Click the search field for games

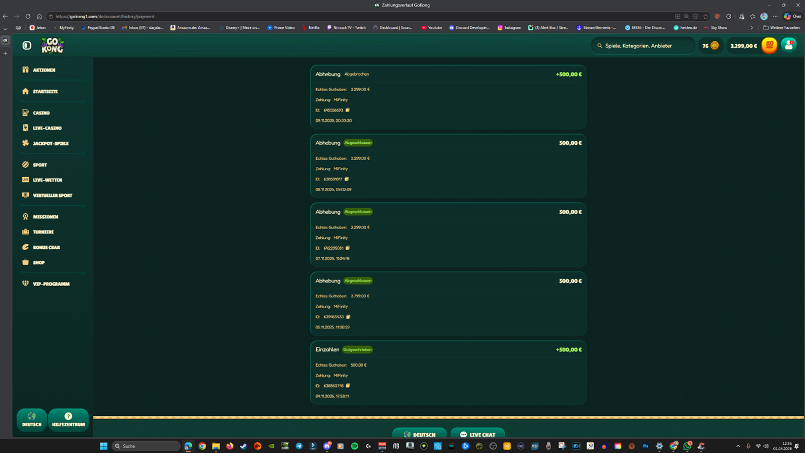[644, 46]
